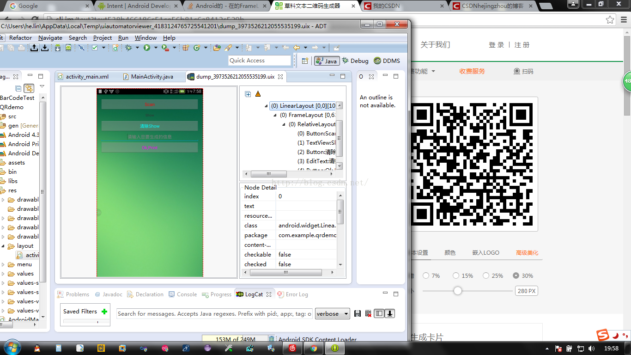Open the Refactor menu

click(21, 37)
